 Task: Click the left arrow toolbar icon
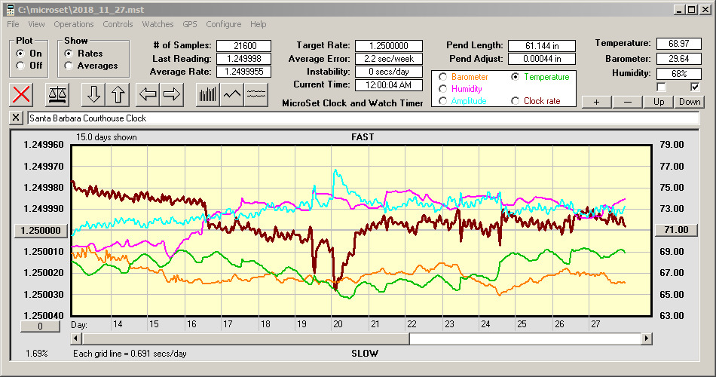tap(147, 94)
